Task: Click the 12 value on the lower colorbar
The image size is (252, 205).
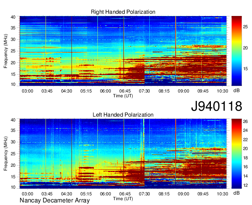Action: coord(245,185)
